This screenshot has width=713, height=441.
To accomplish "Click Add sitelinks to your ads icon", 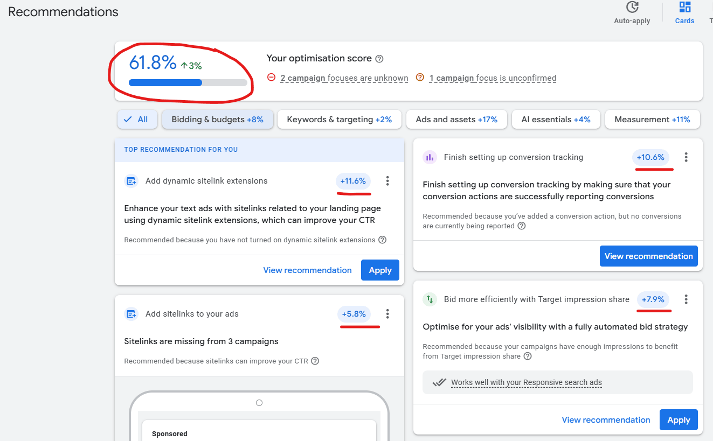I will pyautogui.click(x=131, y=314).
